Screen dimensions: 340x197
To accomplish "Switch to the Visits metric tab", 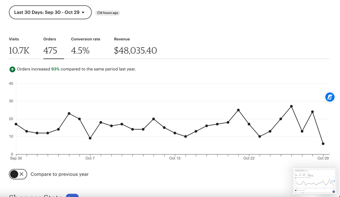I will click(x=19, y=47).
